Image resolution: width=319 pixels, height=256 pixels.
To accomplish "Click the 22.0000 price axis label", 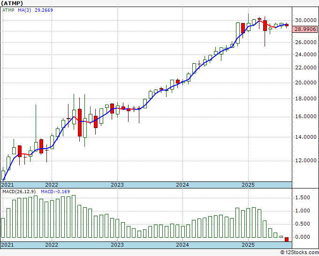I will coord(306,68).
